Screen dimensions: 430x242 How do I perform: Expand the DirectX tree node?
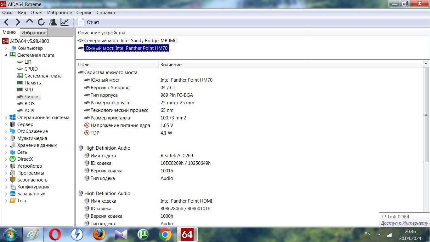point(6,159)
